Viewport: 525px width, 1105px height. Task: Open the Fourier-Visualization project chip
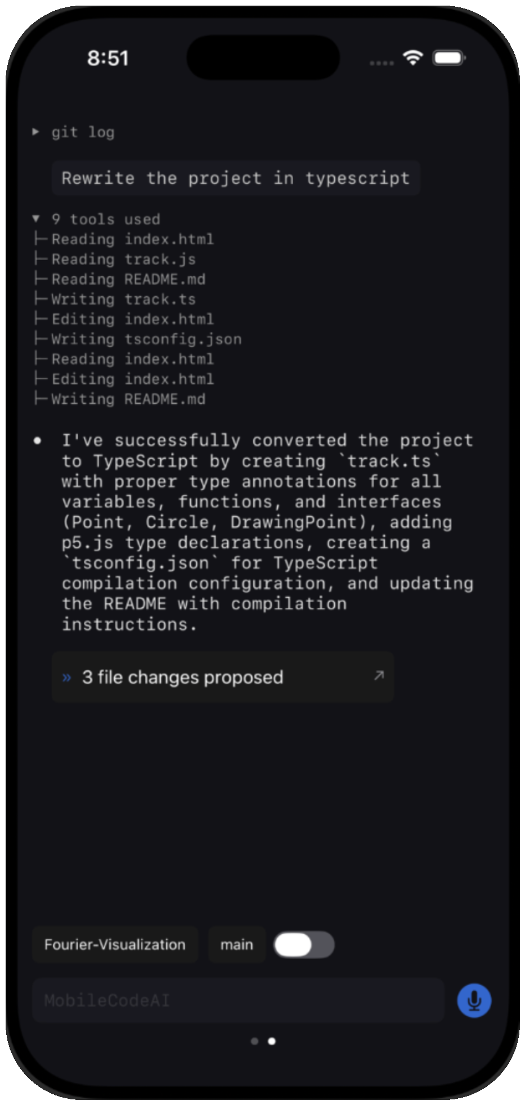click(x=115, y=945)
